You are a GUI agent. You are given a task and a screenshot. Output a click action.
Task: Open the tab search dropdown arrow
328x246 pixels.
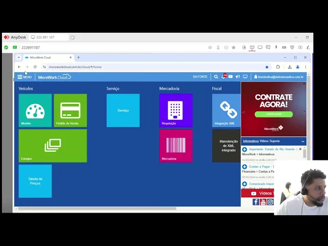point(18,57)
